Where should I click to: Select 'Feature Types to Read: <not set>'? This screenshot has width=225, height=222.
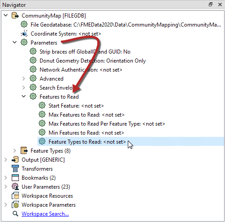tap(87, 142)
